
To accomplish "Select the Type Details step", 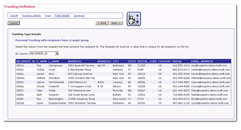I will click(x=62, y=15).
